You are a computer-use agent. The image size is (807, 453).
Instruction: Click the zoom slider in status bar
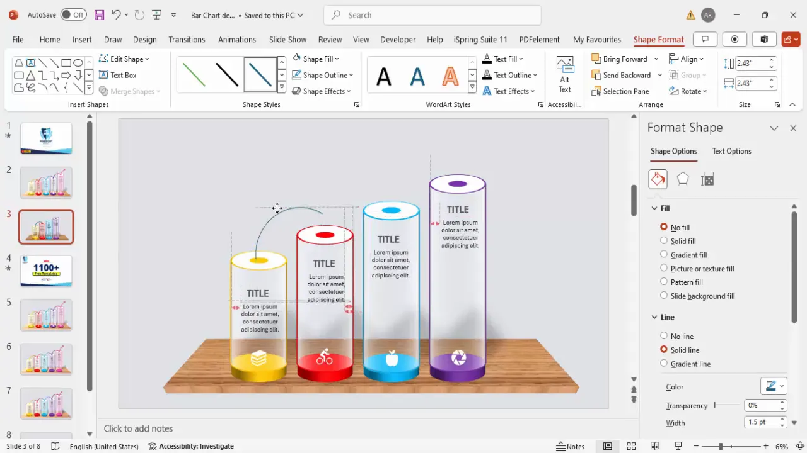(x=730, y=447)
